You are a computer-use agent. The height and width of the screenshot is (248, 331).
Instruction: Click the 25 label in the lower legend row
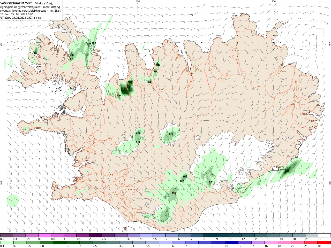pyautogui.click(x=306, y=246)
